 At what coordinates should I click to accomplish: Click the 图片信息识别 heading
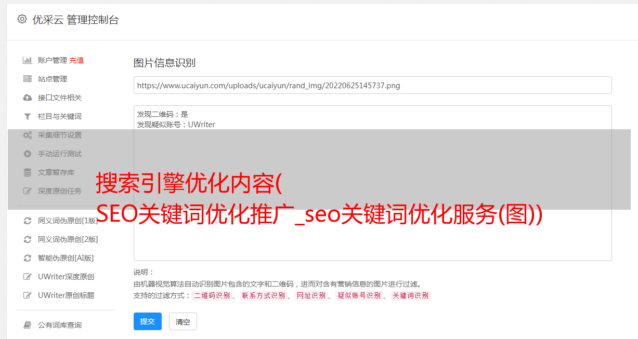pyautogui.click(x=164, y=63)
